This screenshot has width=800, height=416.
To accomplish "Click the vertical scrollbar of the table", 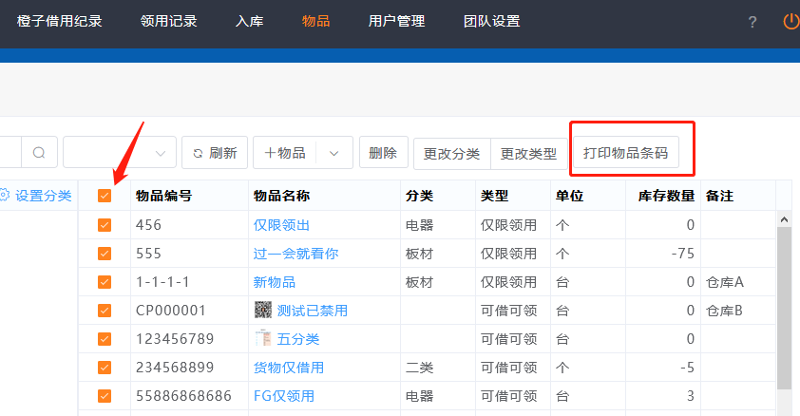I will (784, 304).
